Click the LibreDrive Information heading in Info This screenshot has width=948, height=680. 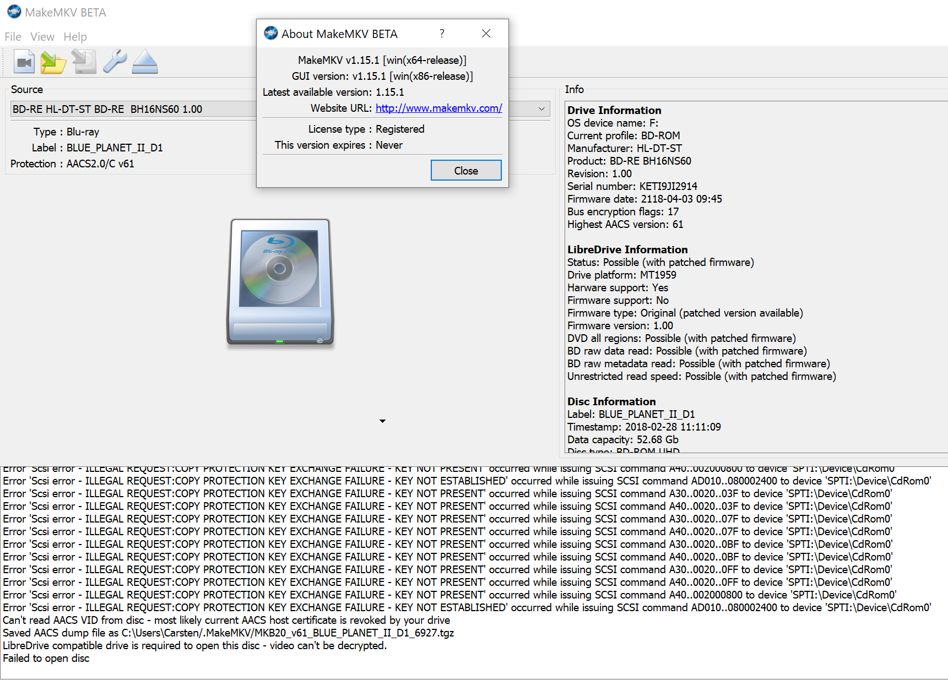click(627, 249)
